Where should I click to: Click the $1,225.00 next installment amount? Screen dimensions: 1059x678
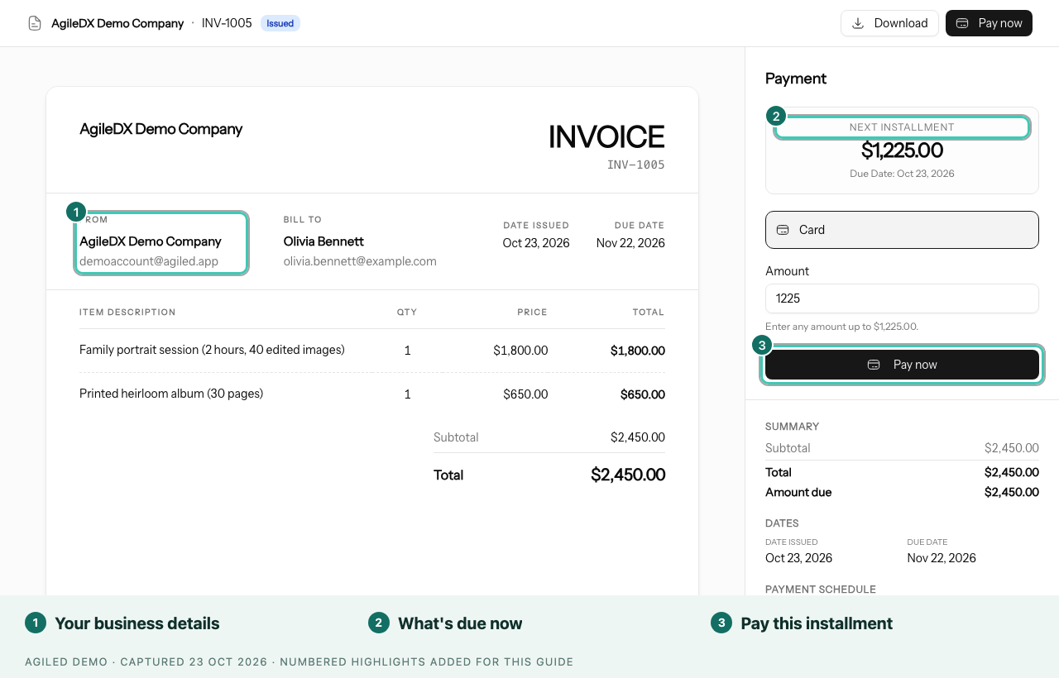point(902,150)
